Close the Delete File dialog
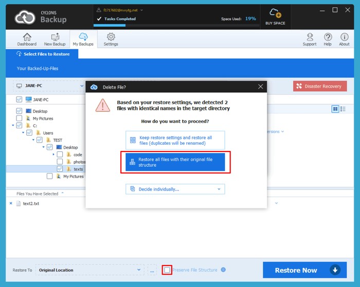 click(x=260, y=87)
